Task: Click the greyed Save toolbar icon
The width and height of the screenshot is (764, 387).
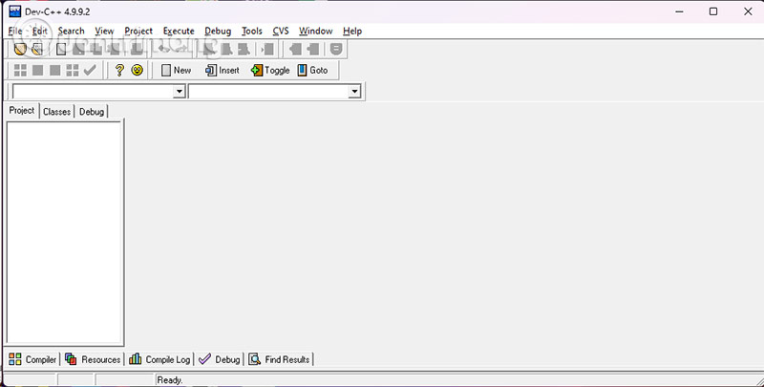Action: 78,50
